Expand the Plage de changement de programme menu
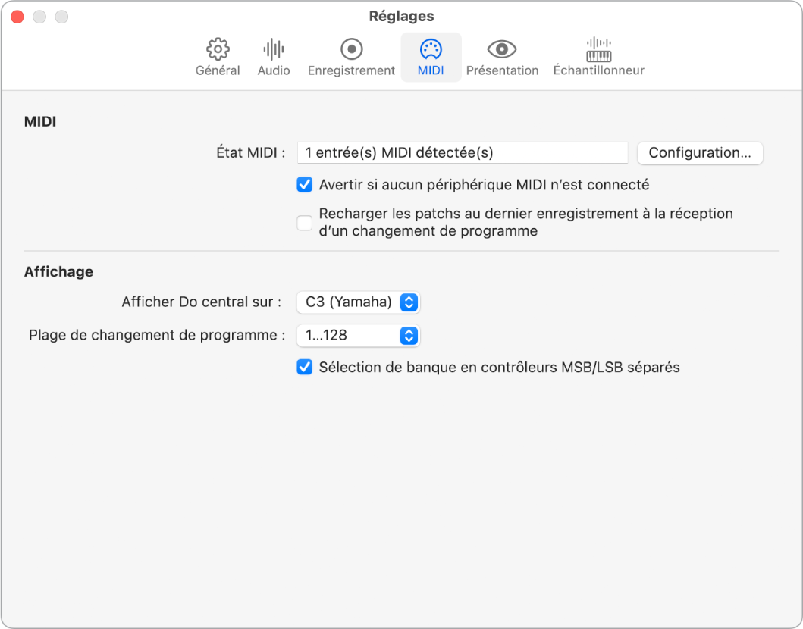This screenshot has height=629, width=803. (x=358, y=335)
